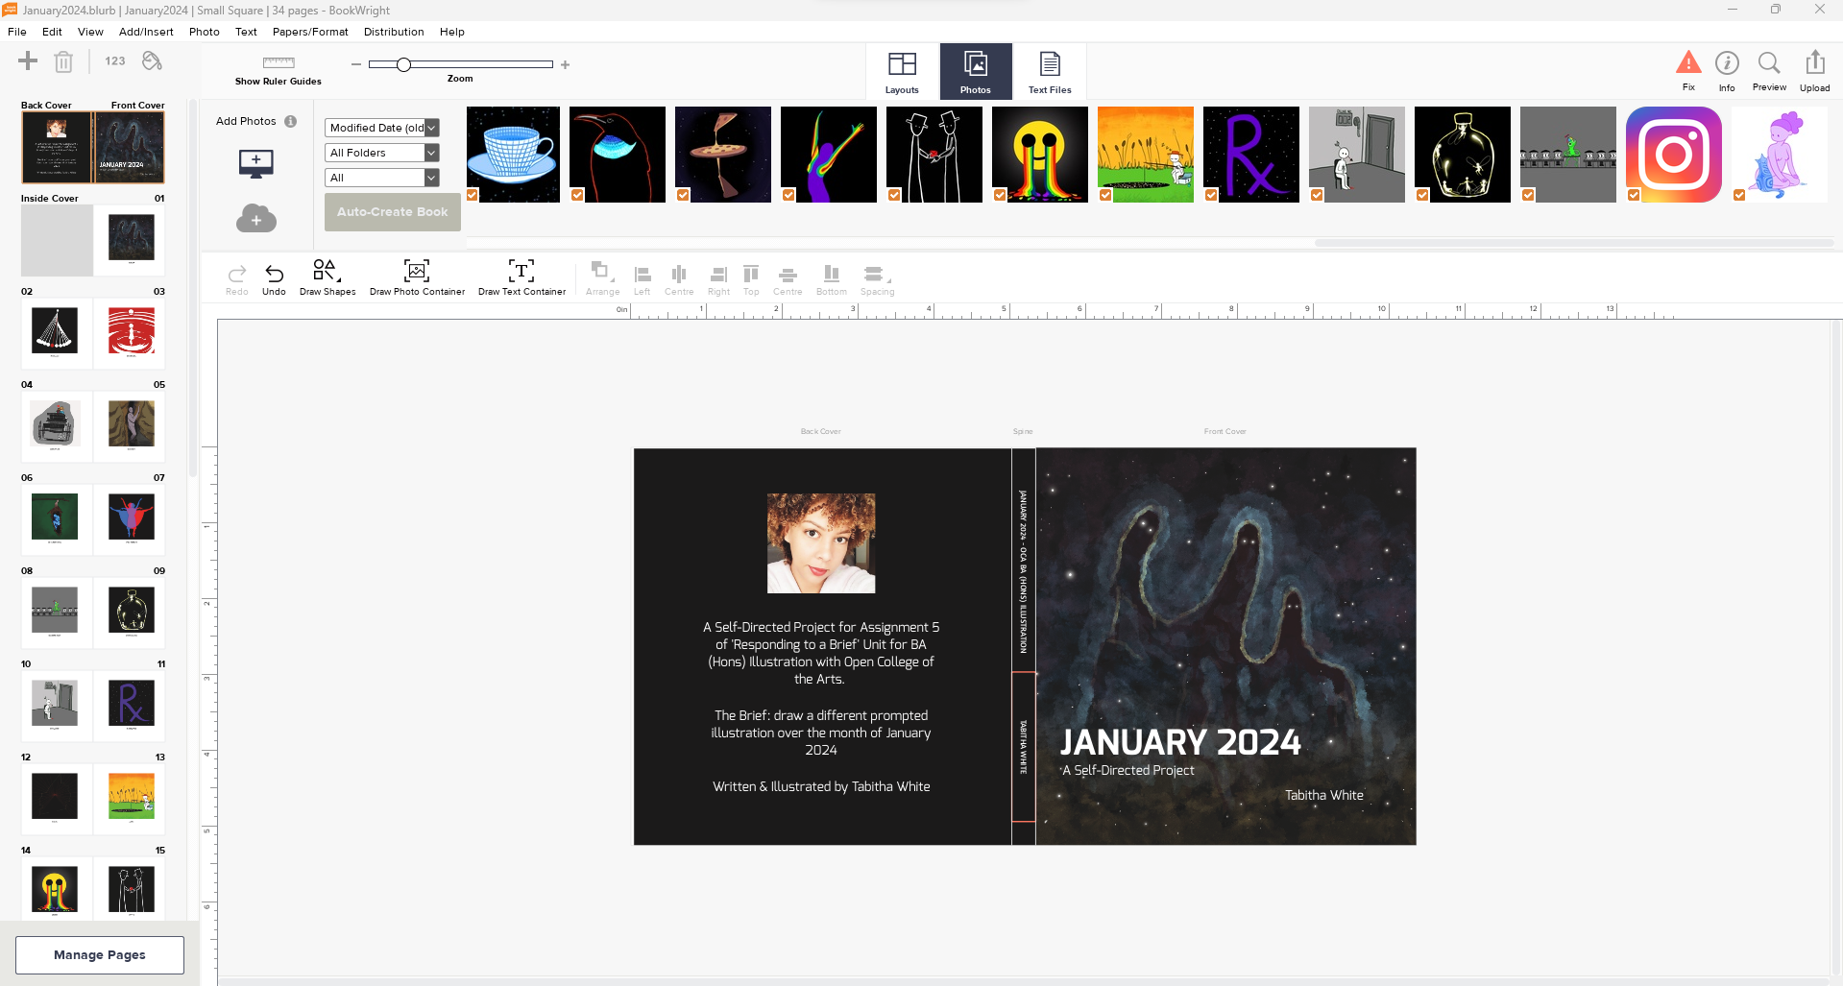The width and height of the screenshot is (1843, 986).
Task: Expand the Modified Date sort dropdown
Action: tap(431, 128)
